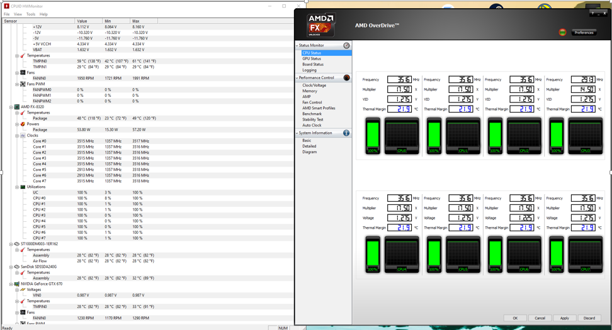Viewport: 612px width, 330px height.
Task: Collapse the Status Monitor section in OverDrive
Action: click(297, 46)
